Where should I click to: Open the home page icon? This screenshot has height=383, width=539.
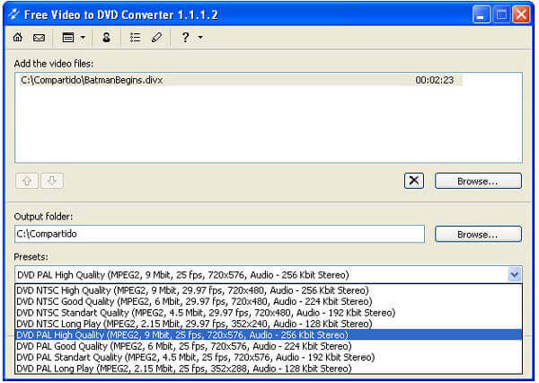[x=18, y=37]
